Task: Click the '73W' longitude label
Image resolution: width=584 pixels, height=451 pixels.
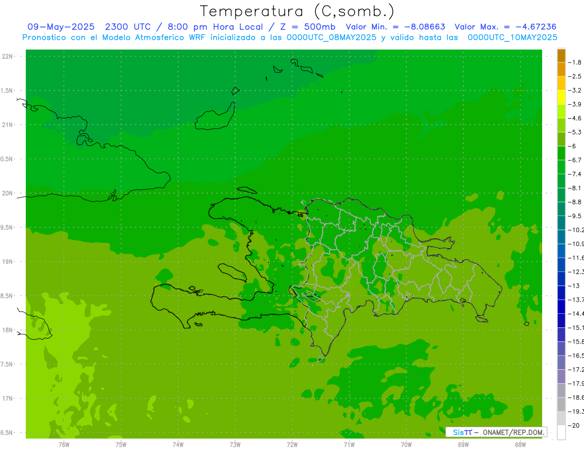Action: pos(235,445)
